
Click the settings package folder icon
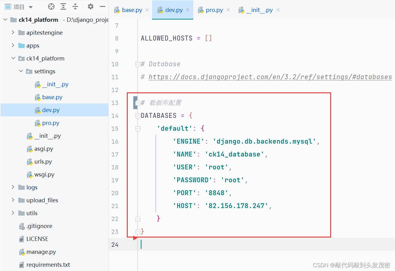click(29, 71)
